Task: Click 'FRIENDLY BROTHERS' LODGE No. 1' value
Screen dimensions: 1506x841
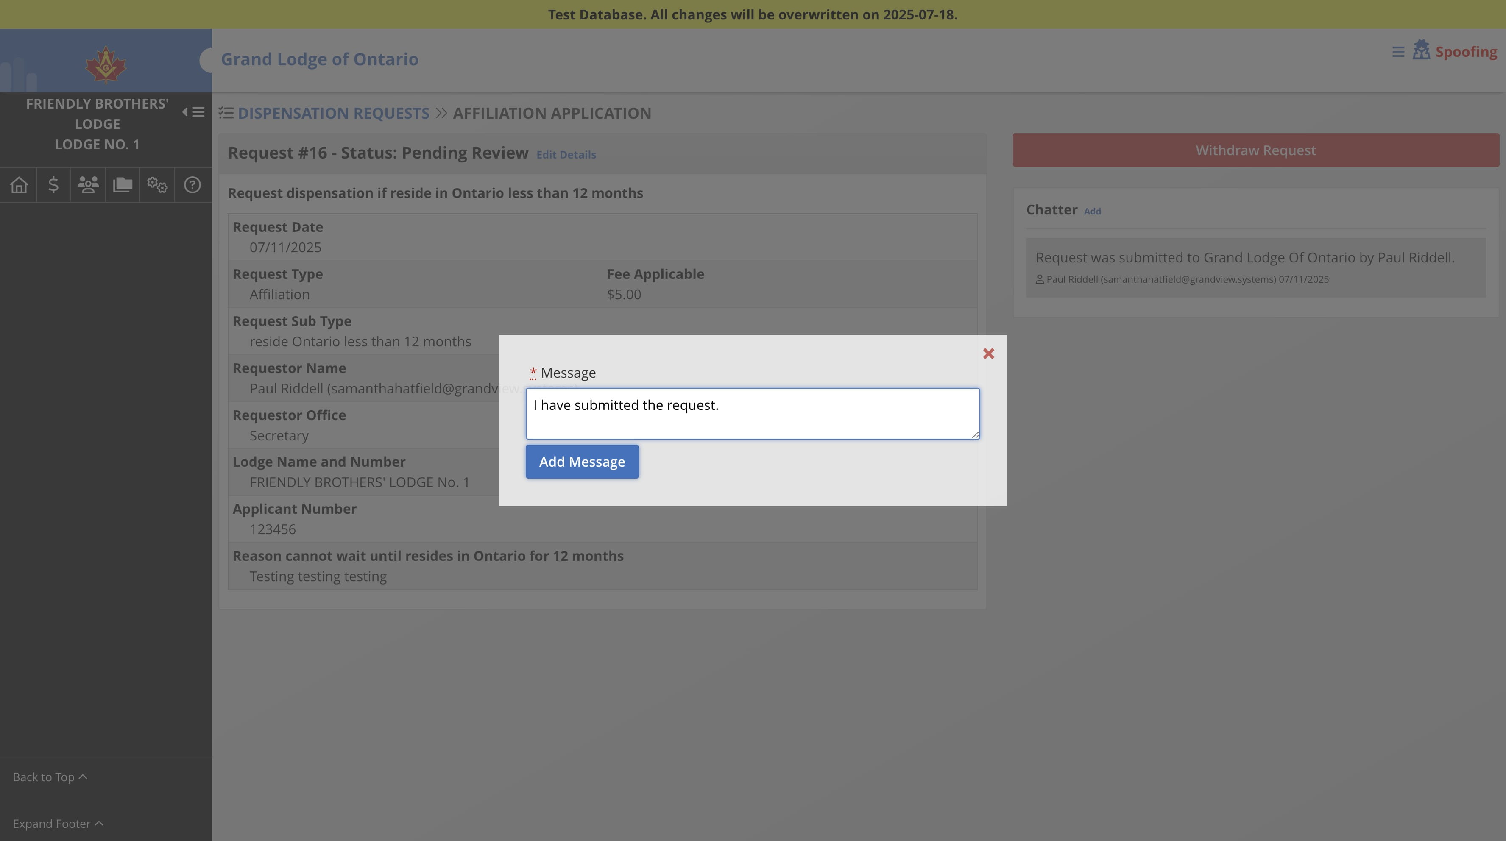Action: [360, 483]
